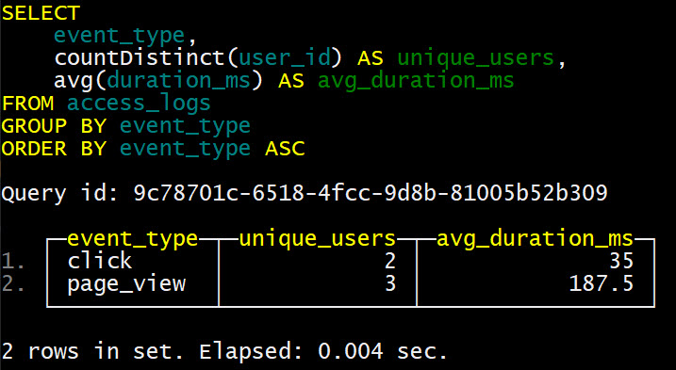Screen dimensions: 676x370
Task: Click the countDistinct function name
Action: [x=140, y=57]
